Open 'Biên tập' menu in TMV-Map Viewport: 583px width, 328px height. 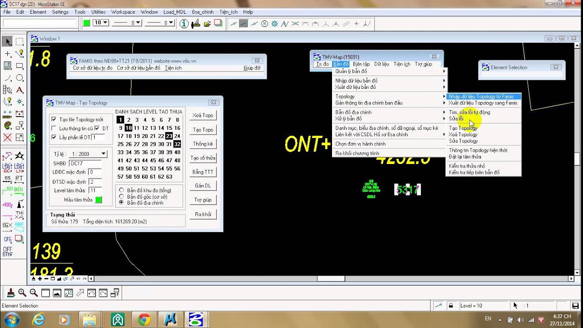coord(361,64)
